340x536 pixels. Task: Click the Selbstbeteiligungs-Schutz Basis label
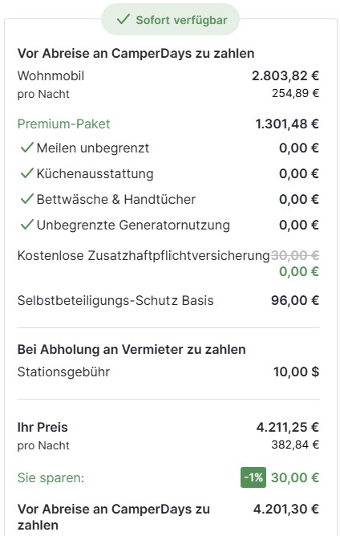[115, 300]
